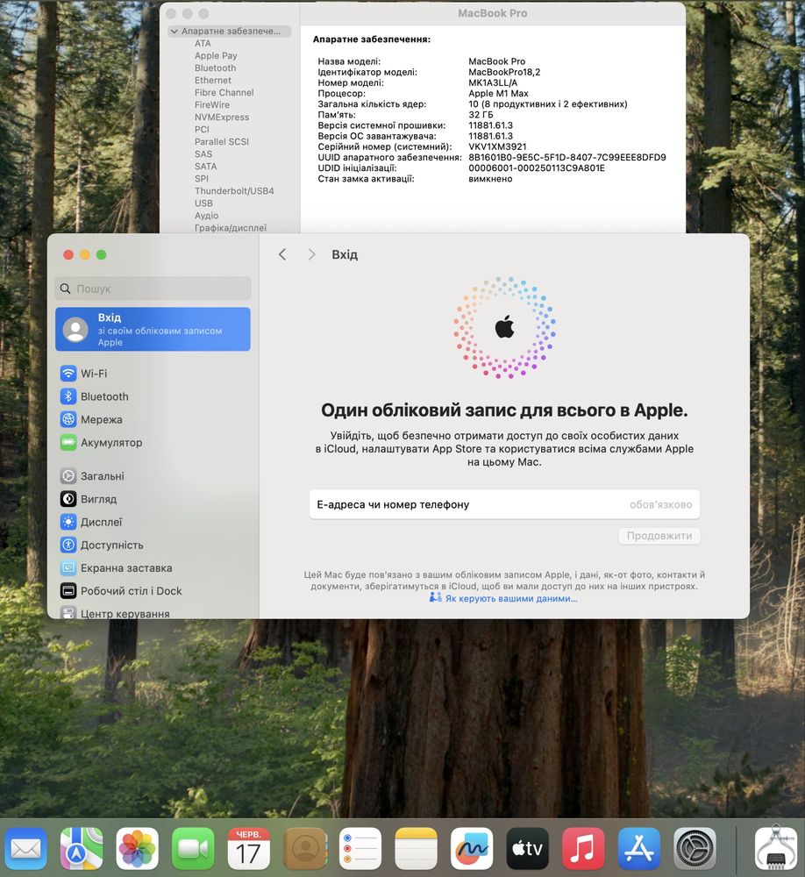
Task: Click hardware UUID 8B1601B0-9E5C-5F1D-8407-7C99EEE8DFD9
Action: [x=566, y=157]
